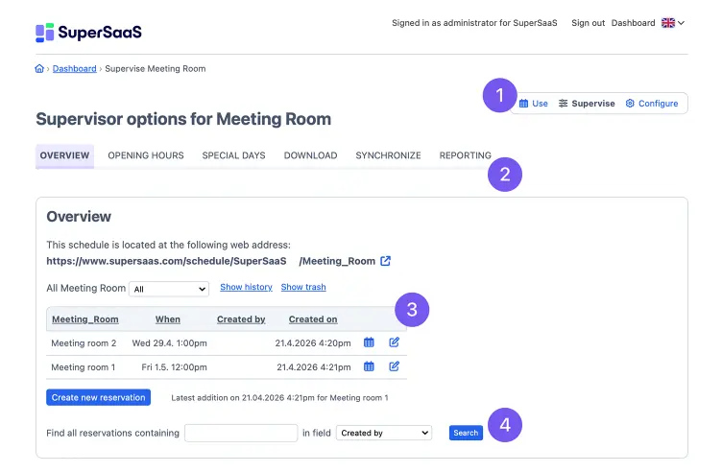Screen dimensions: 722x472
Task: Click Create new reservation button
Action: click(x=99, y=397)
